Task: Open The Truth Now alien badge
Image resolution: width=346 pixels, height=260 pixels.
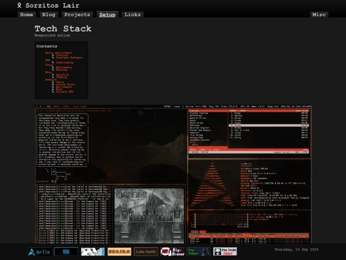Action: (225, 252)
